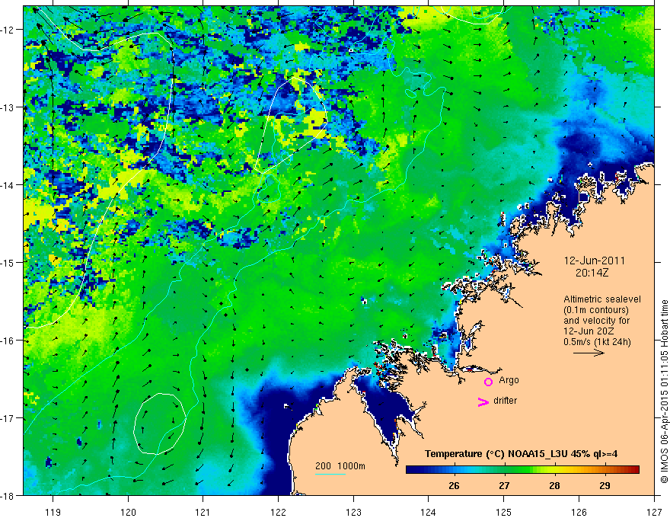The image size is (670, 518).
Task: Click latitude axis label -12
Action: tap(8, 30)
